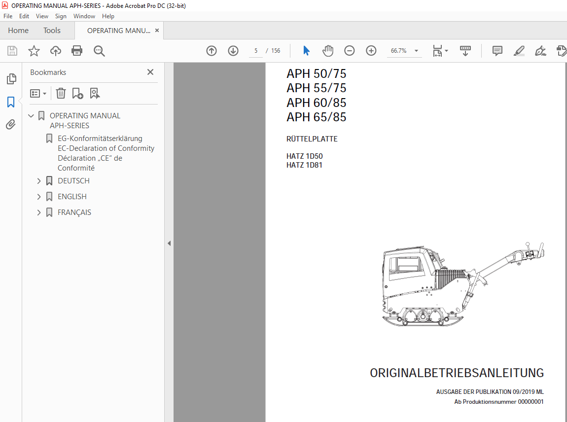Switch to the Tools tab

tap(52, 31)
